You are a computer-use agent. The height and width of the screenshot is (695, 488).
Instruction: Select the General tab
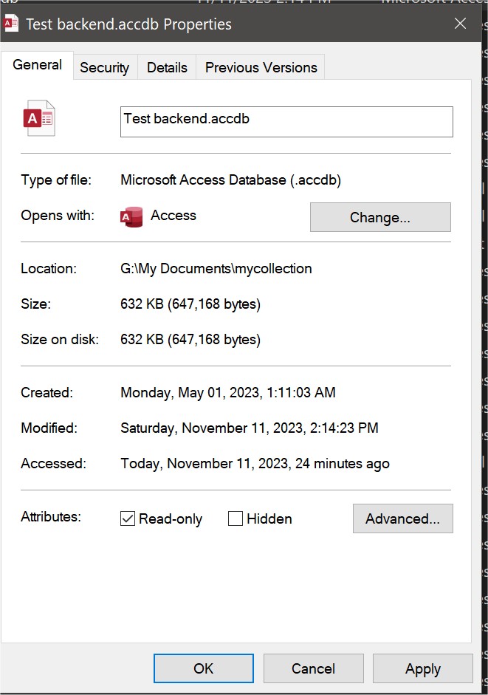click(x=37, y=65)
